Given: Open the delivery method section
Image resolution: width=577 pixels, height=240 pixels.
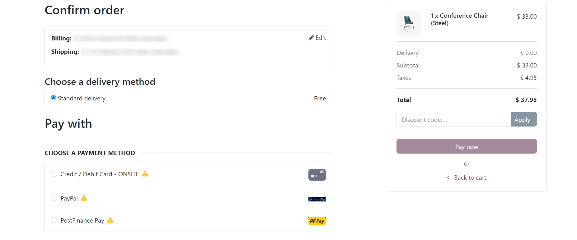Looking at the screenshot, I should [100, 81].
